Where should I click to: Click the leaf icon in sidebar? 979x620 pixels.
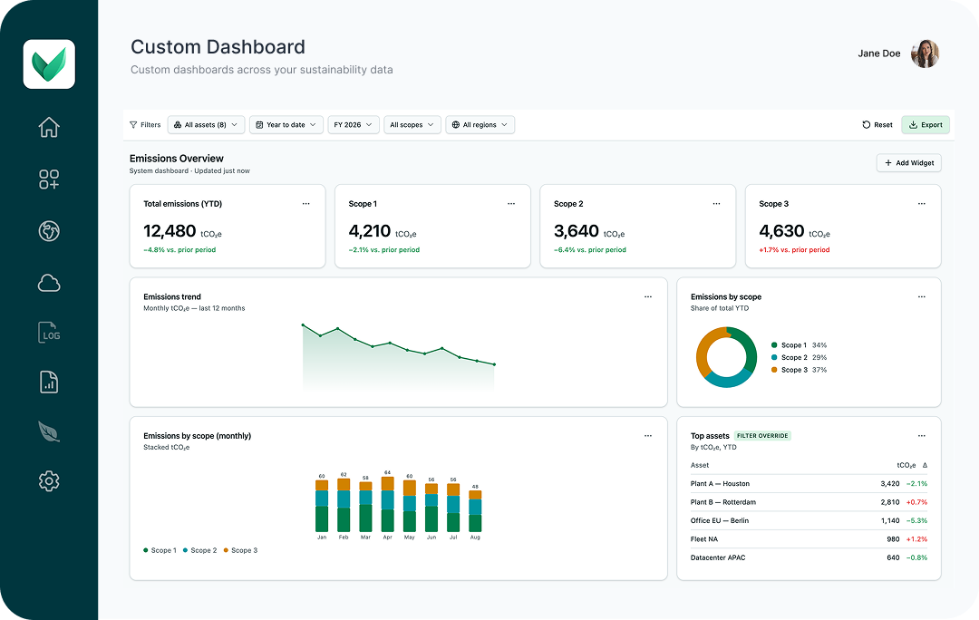[x=49, y=431]
